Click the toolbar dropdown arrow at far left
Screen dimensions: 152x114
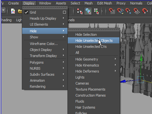[x=3, y=10]
